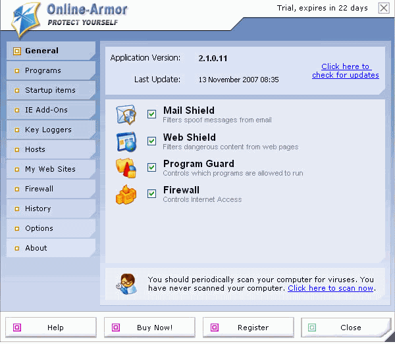Click the pink square icon on Register button
395x344 pixels.
(x=215, y=328)
